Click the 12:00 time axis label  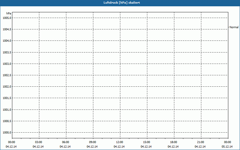pos(120,142)
